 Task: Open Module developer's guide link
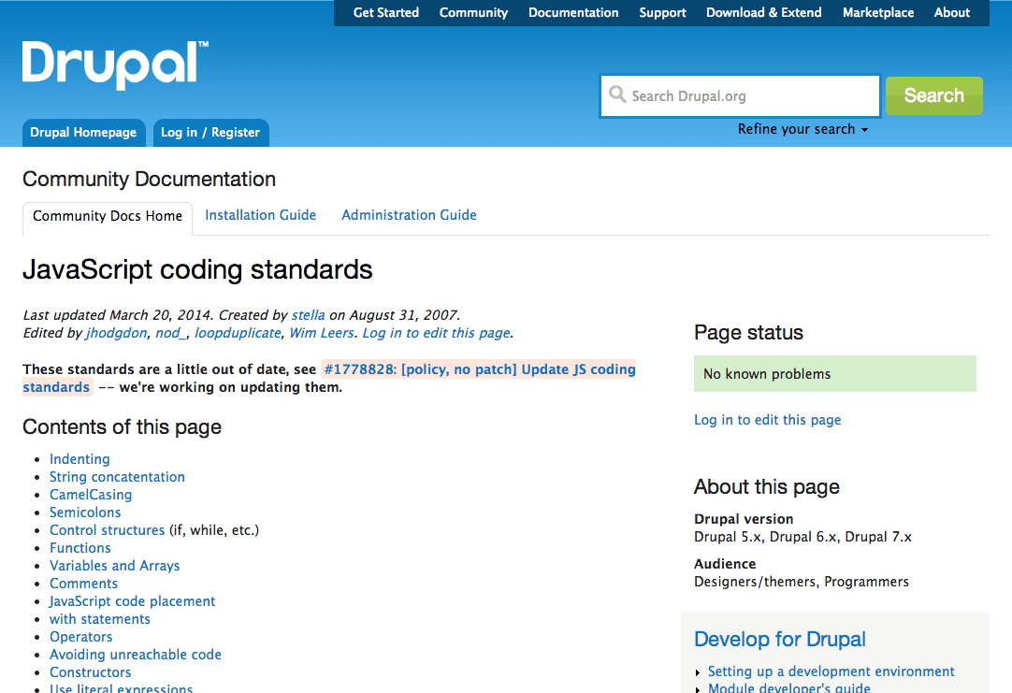point(788,687)
